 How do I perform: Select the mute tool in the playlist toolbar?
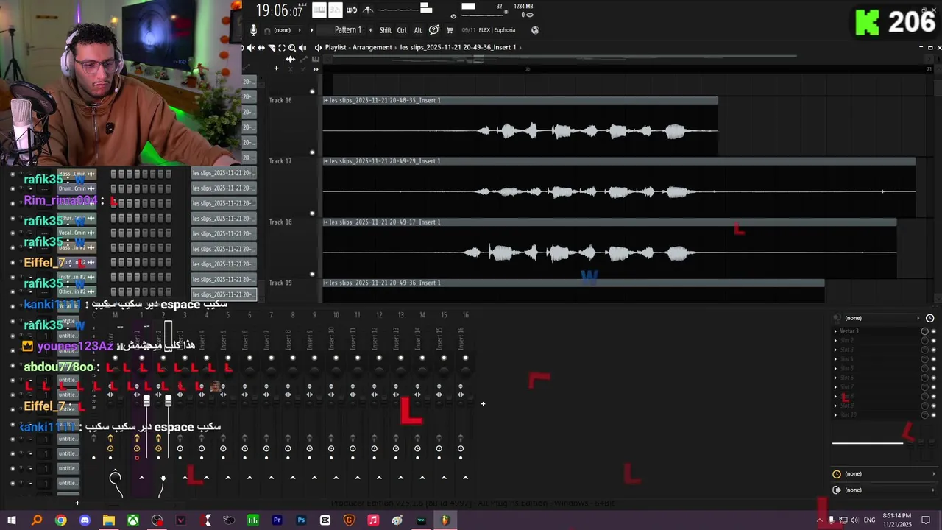click(250, 48)
